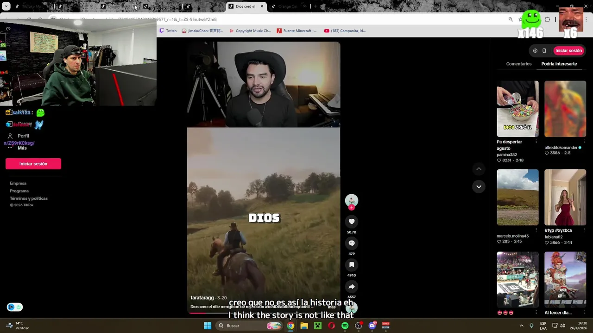Open the options menu on Pa despertar agusto card
Image resolution: width=593 pixels, height=333 pixels.
[x=536, y=142]
